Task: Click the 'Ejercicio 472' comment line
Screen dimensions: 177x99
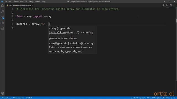Action: pos(68,9)
